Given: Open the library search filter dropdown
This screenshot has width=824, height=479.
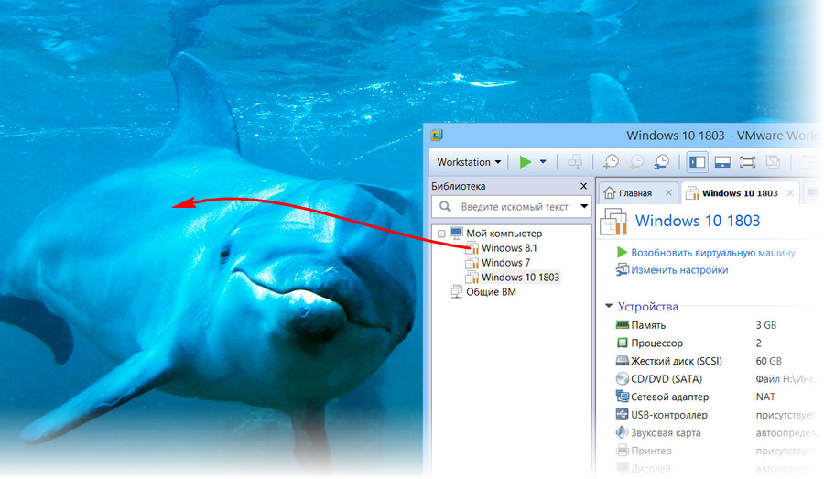Looking at the screenshot, I should pyautogui.click(x=584, y=207).
